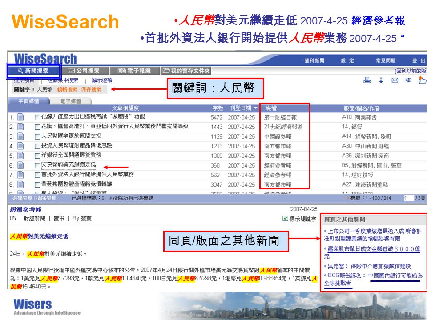Tick checkbox for 人民幣匯率限於區間交投
The width and height of the screenshot is (427, 320).
click(37, 136)
